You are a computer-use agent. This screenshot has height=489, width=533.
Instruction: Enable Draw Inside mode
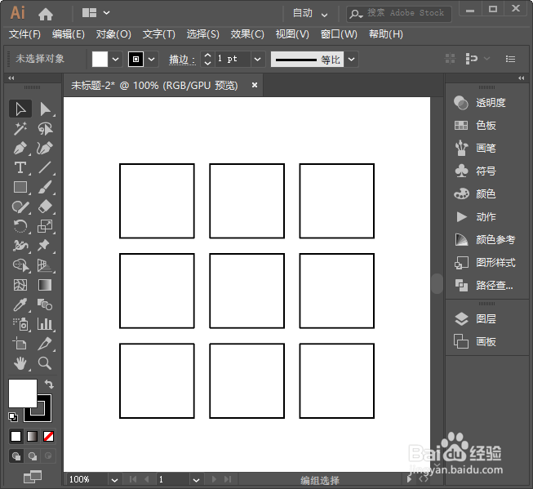(48, 456)
